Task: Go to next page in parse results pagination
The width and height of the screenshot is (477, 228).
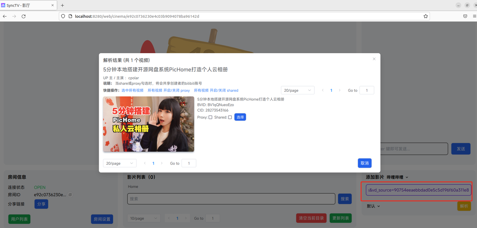Action: pos(340,90)
